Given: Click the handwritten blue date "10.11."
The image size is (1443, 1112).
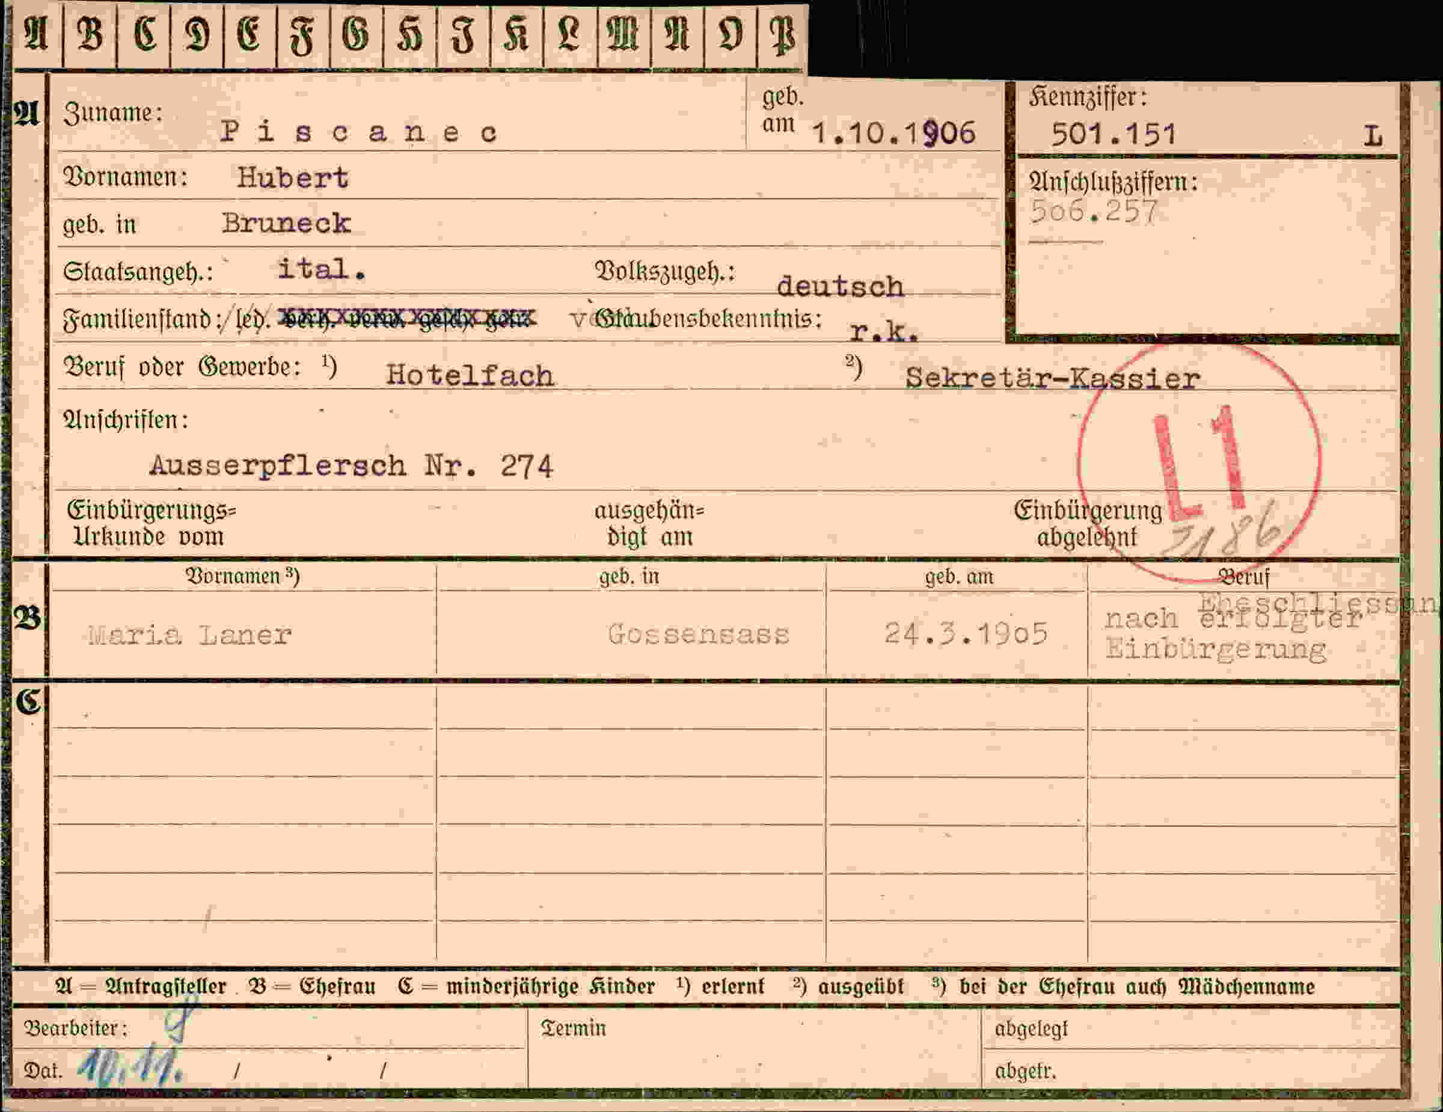Looking at the screenshot, I should pyautogui.click(x=130, y=1066).
